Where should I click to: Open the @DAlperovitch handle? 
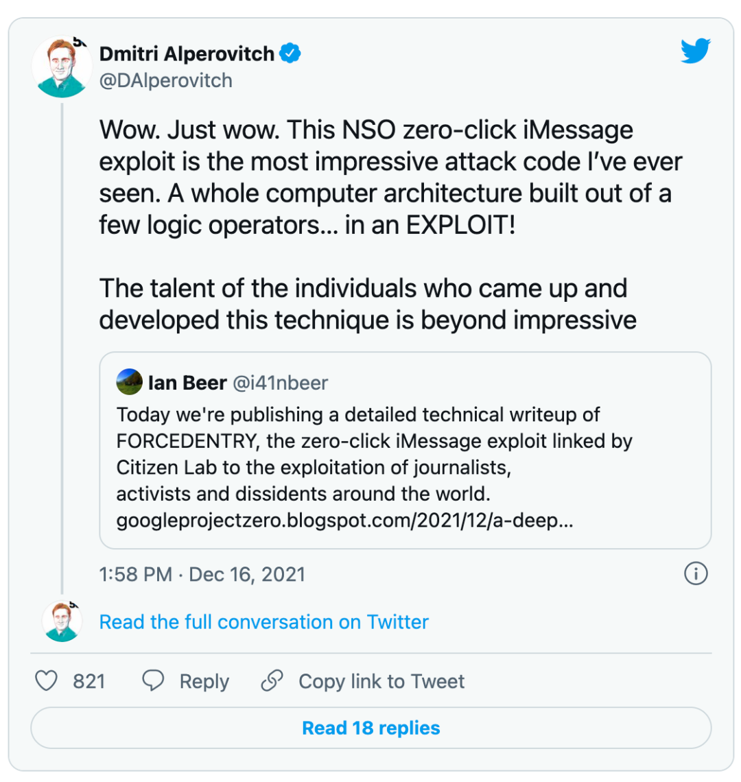pos(166,80)
